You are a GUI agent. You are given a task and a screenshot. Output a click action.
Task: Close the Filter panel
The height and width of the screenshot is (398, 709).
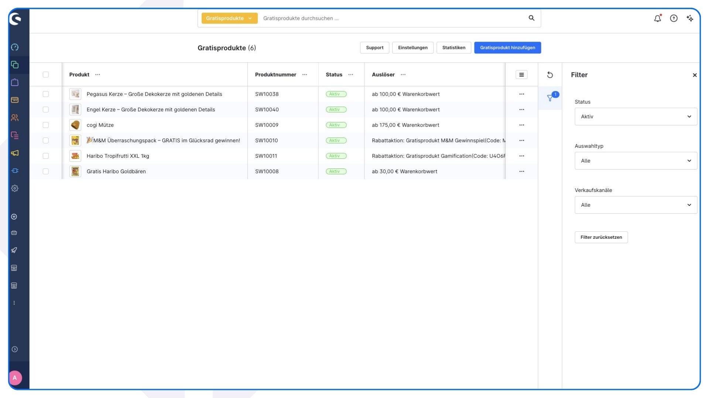pos(695,75)
